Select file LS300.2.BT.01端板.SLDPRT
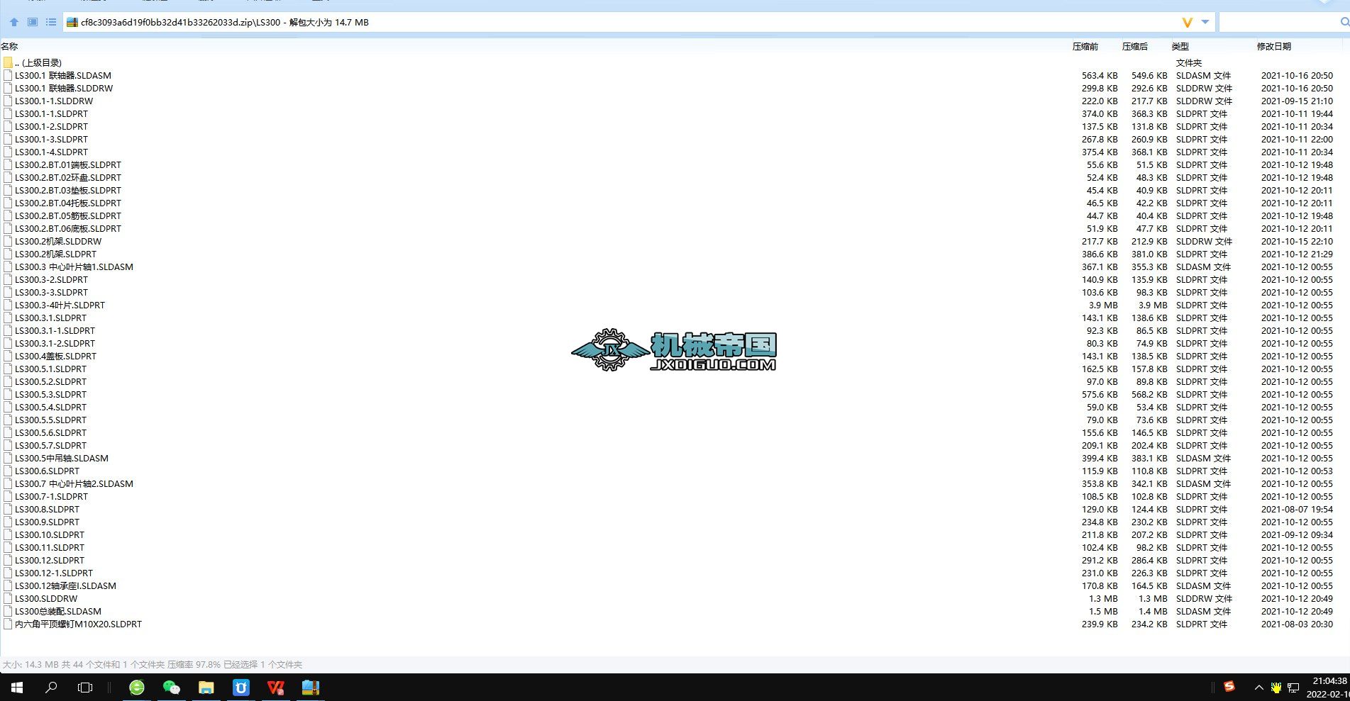 [68, 164]
